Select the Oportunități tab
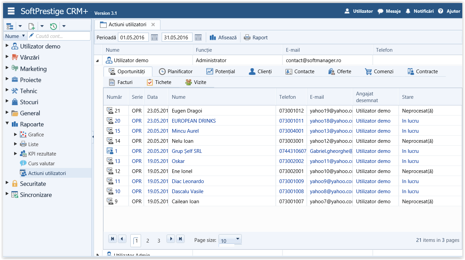465x260 pixels. pyautogui.click(x=128, y=72)
